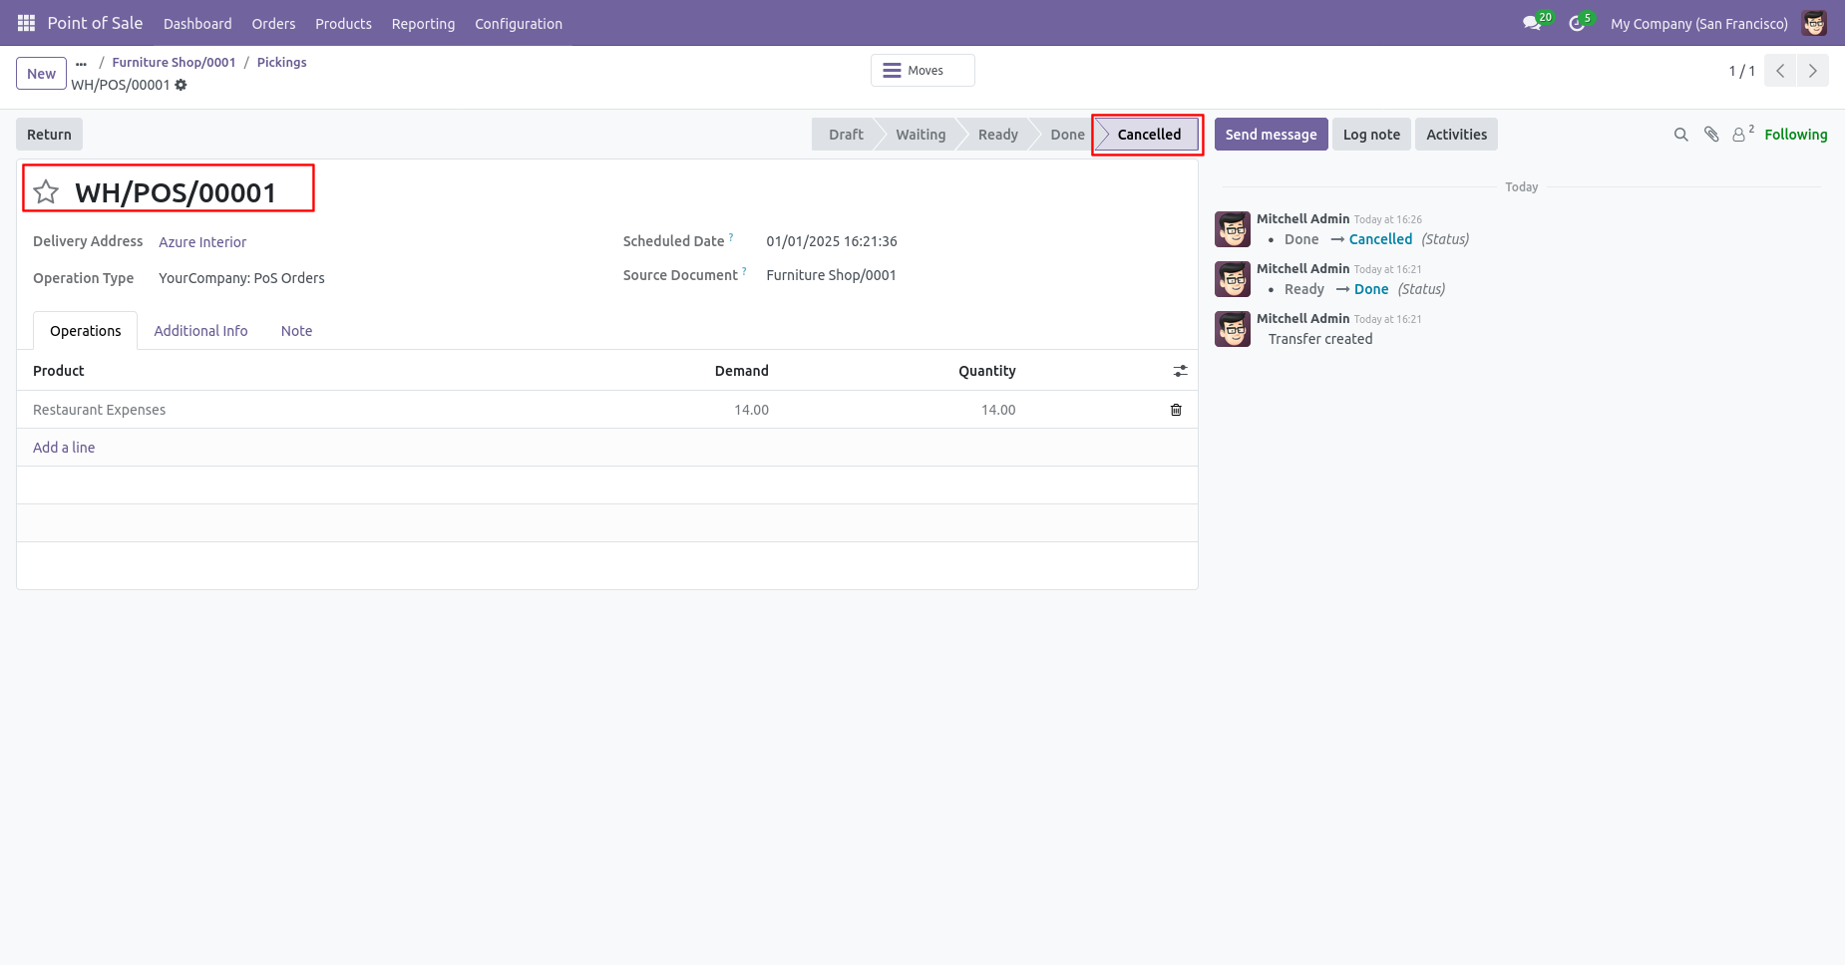This screenshot has width=1845, height=965.
Task: Go to the next record arrow
Action: [1812, 71]
